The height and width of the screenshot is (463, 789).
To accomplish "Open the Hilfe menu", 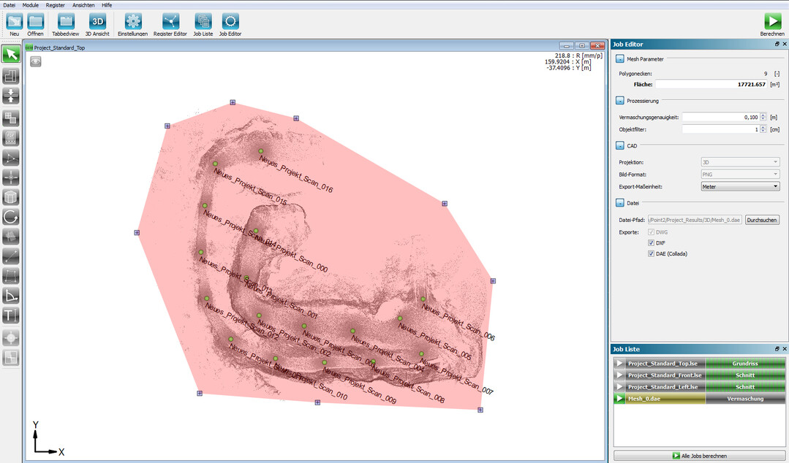I will (107, 5).
